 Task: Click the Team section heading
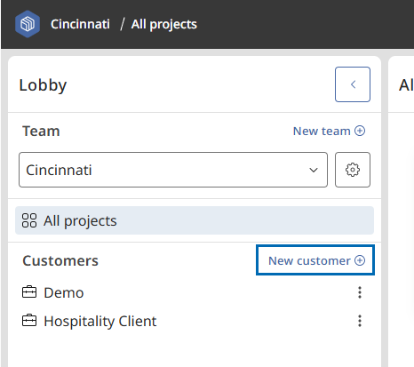coord(41,132)
